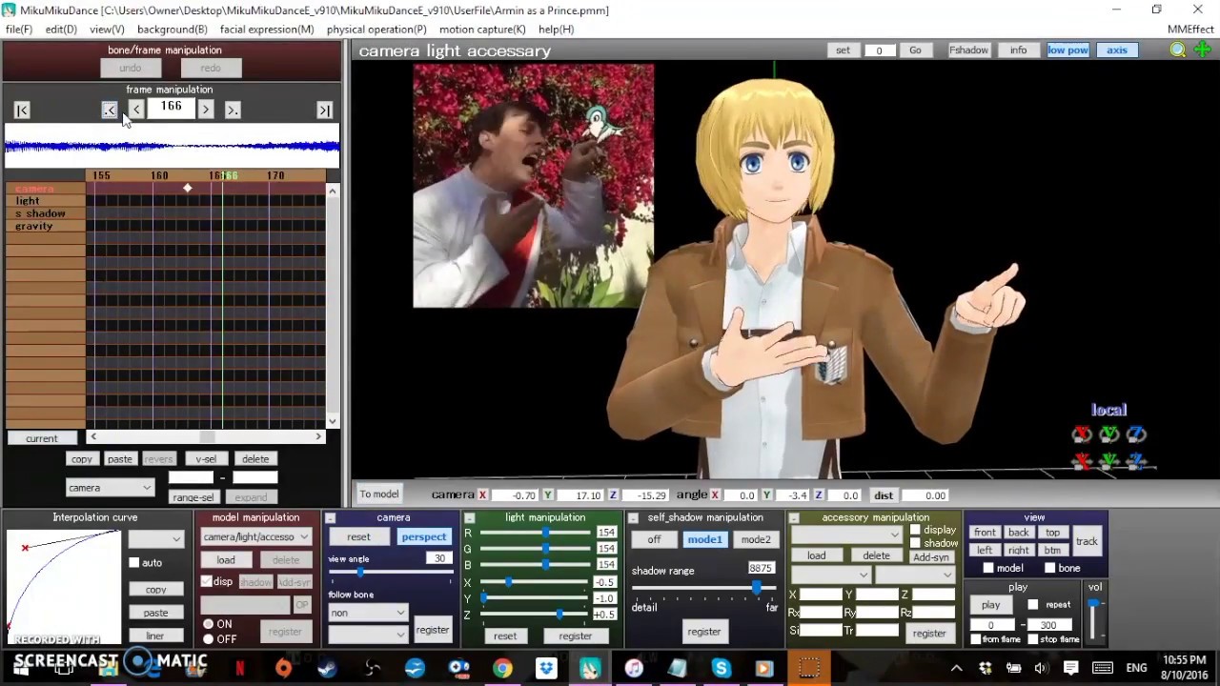1220x686 pixels.
Task: Open the background(B) menu
Action: (x=173, y=30)
